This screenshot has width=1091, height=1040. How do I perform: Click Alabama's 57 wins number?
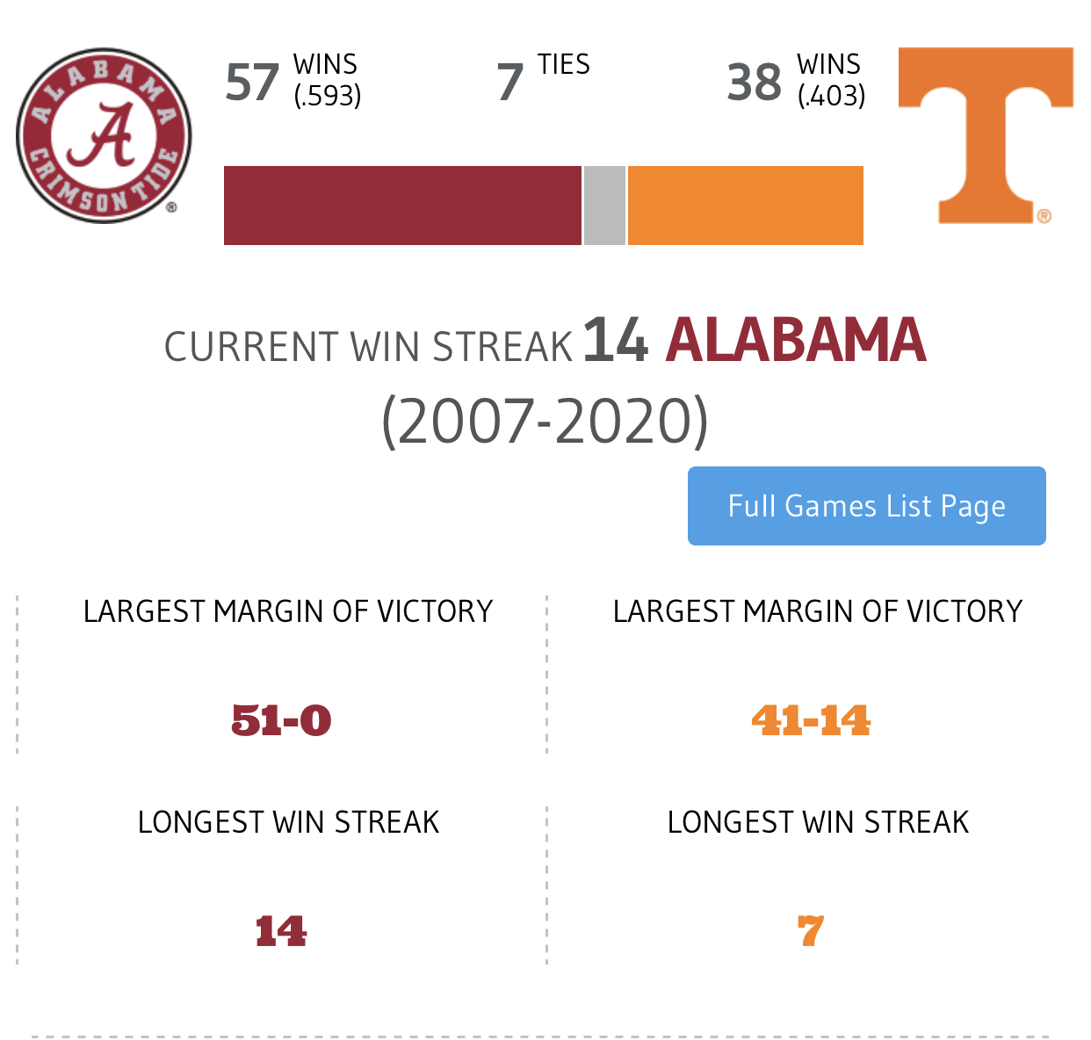(252, 83)
